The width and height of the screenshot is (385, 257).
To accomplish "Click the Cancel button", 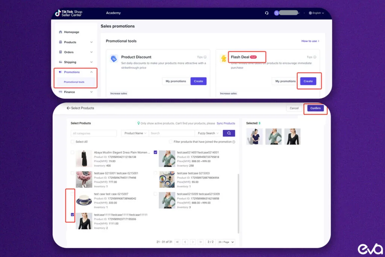I will (294, 108).
